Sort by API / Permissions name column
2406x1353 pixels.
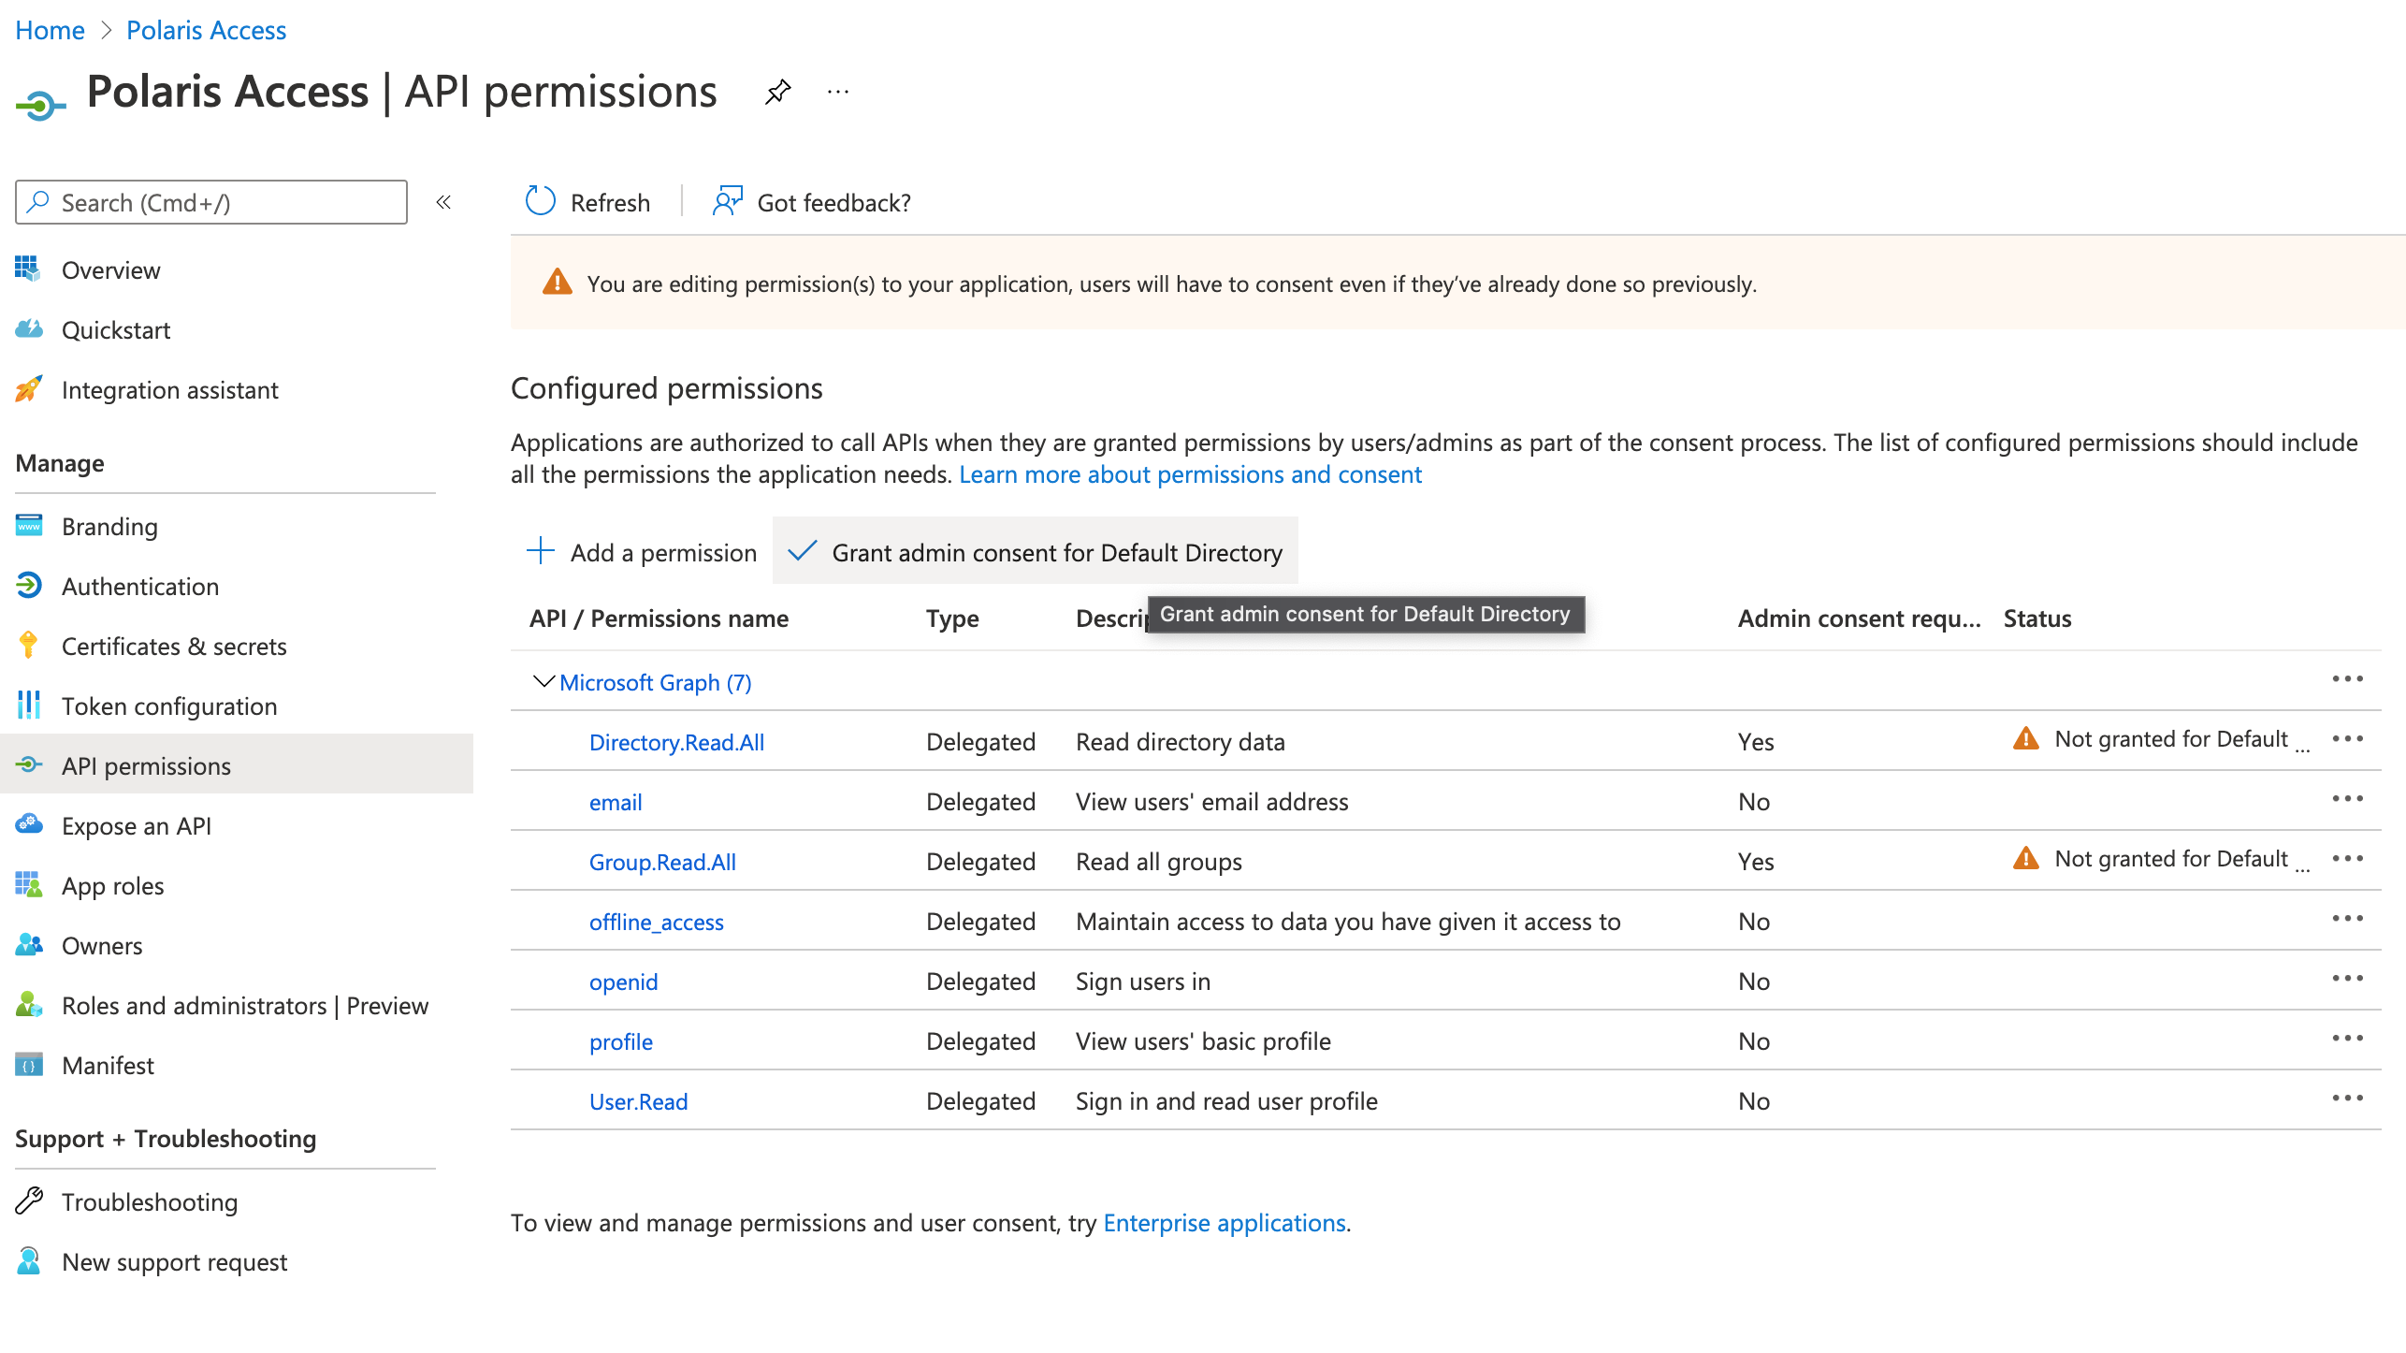click(659, 618)
